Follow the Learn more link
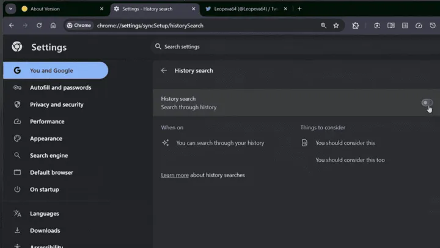The image size is (440, 248). point(175,175)
